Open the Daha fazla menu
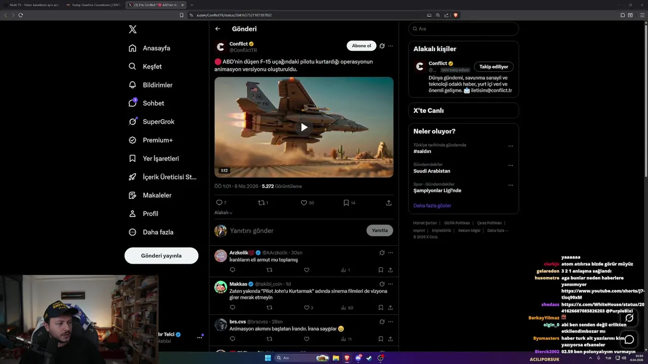This screenshot has height=364, width=648. click(151, 232)
